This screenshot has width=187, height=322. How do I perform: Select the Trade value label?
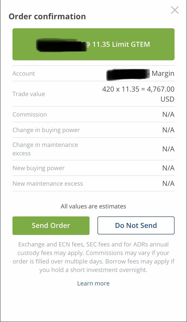[x=29, y=94]
